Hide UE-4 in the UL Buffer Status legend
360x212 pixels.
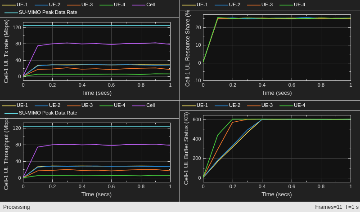[x=292, y=105]
